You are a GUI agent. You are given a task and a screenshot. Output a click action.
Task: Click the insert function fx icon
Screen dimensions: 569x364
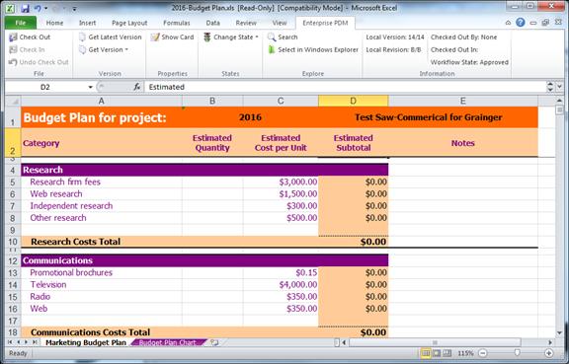(136, 87)
